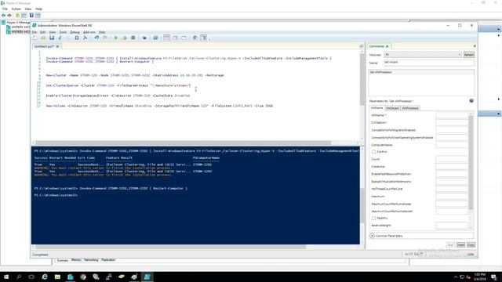Image resolution: width=502 pixels, height=282 pixels.
Task: Open the Tools menu in PowerShell ISE
Action: coord(63,32)
